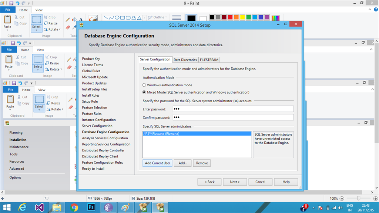Click the zoom in plus icon in status bar

(376, 199)
